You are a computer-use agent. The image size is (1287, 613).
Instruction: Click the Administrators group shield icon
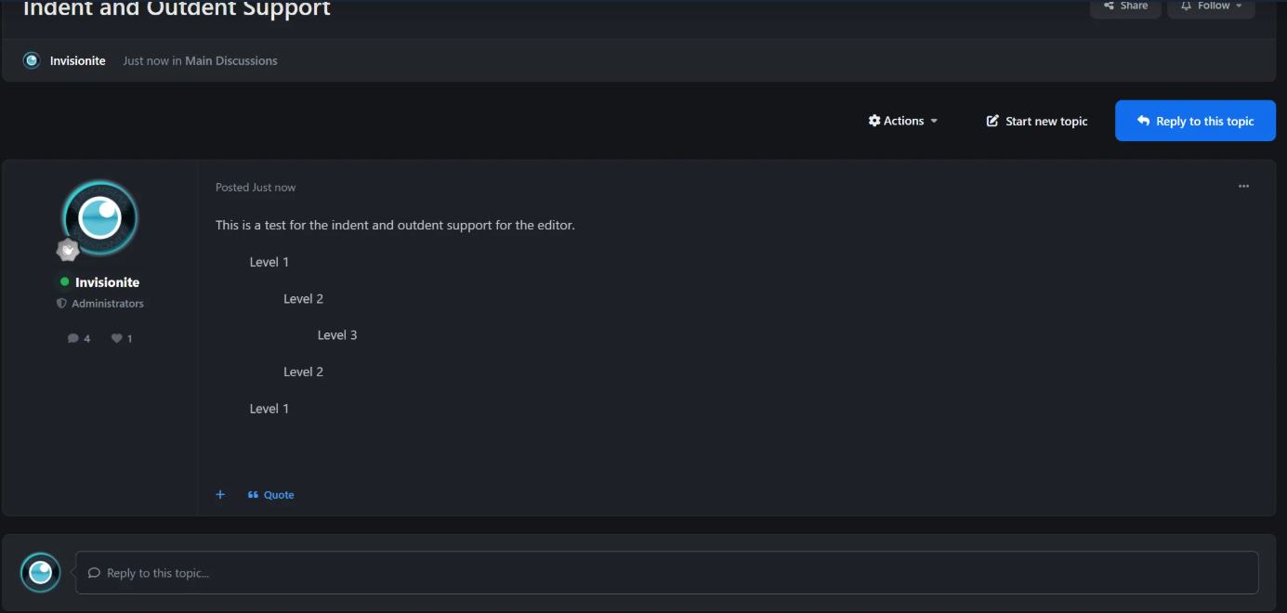(x=62, y=304)
